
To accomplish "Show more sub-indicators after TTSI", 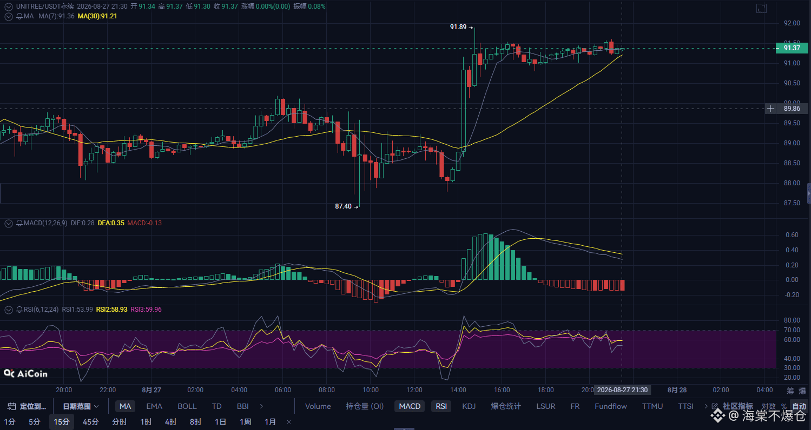I will (705, 406).
